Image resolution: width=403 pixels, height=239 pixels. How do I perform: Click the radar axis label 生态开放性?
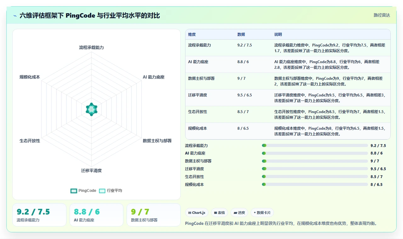tap(30, 141)
